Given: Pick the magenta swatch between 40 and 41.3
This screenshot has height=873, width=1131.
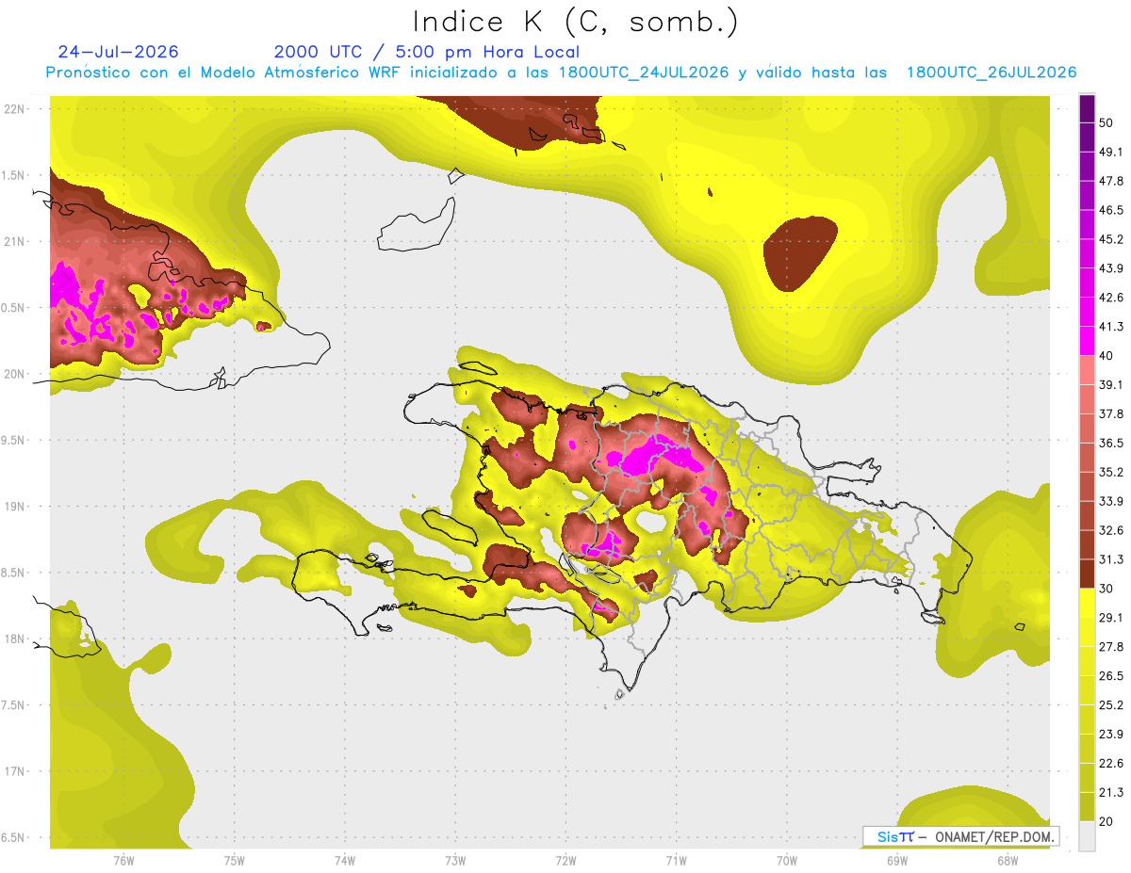Looking at the screenshot, I should click(x=1087, y=341).
